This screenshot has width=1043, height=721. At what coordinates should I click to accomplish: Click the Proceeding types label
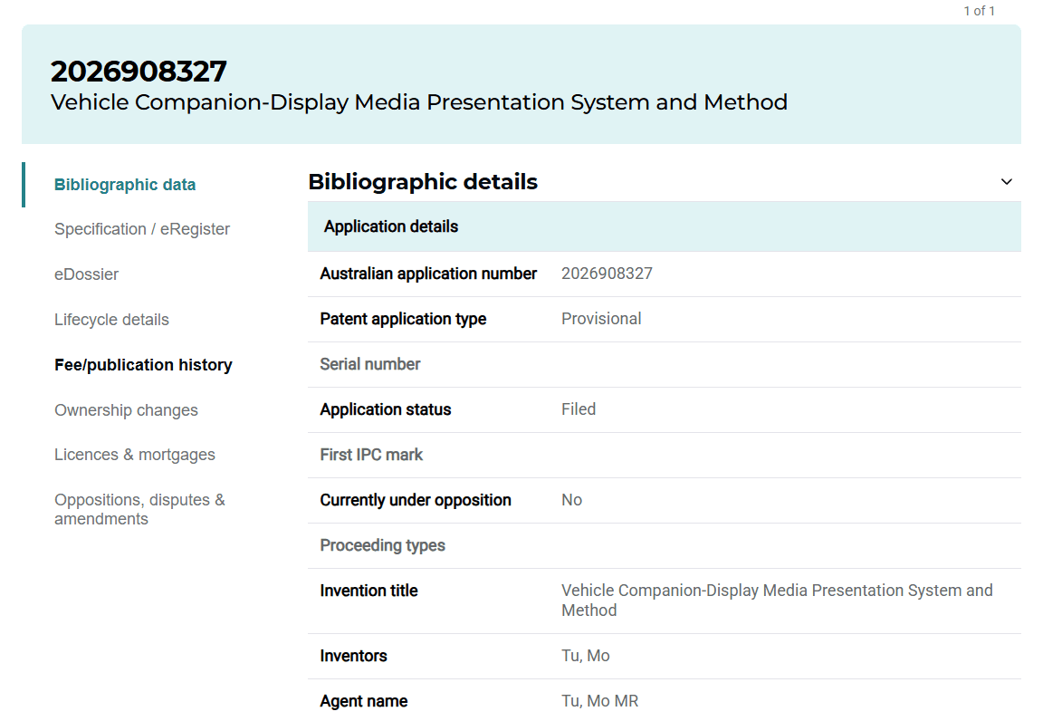coord(382,545)
